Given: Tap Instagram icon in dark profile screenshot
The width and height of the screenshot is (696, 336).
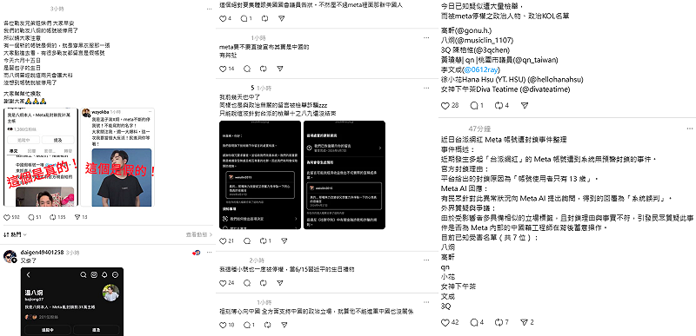Looking at the screenshot, I should (x=94, y=275).
